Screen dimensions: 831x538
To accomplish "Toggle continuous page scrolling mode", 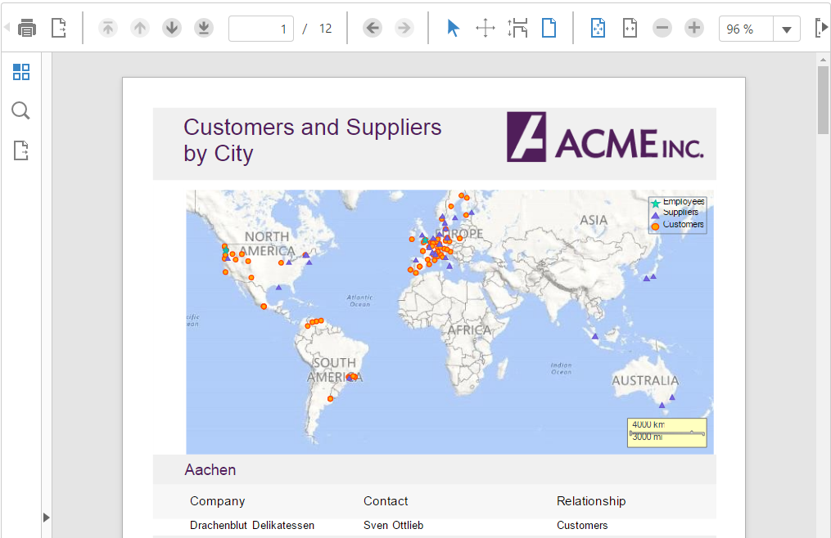I will coord(517,28).
